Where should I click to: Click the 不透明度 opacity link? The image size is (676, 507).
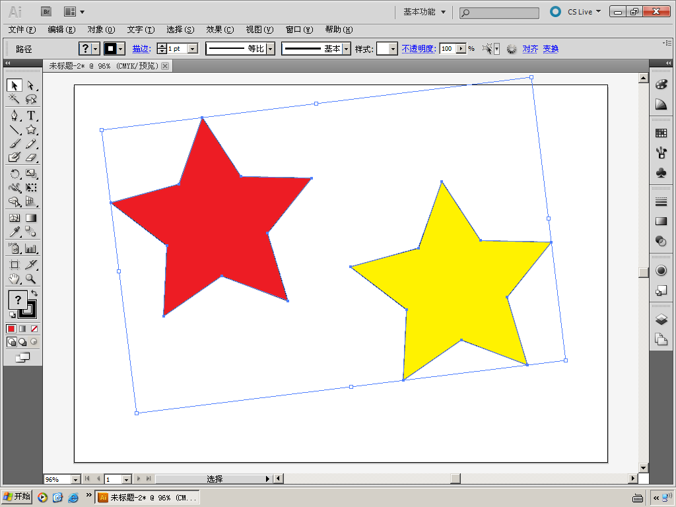point(419,49)
